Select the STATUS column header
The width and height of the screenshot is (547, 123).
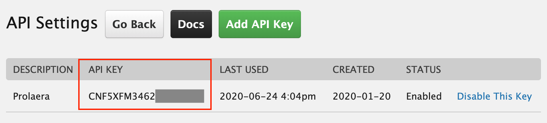(424, 70)
